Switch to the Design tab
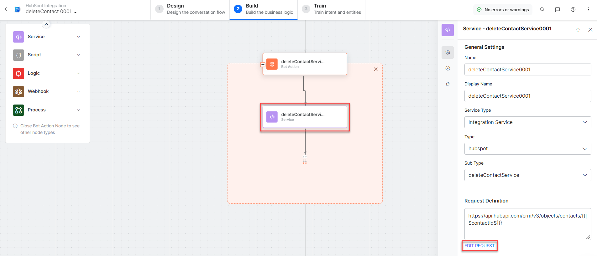The image size is (597, 256). [x=190, y=9]
